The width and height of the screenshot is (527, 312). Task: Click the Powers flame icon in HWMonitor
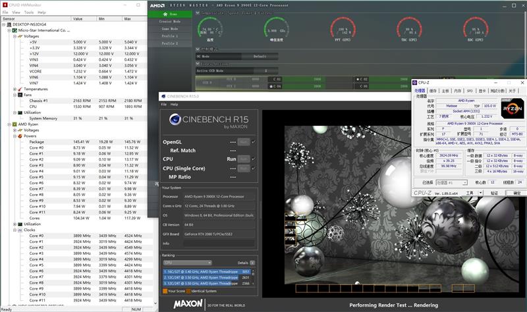coord(20,136)
